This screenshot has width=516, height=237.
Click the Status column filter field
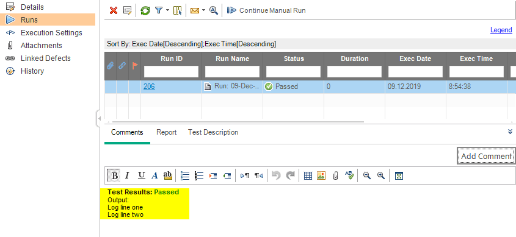click(293, 71)
